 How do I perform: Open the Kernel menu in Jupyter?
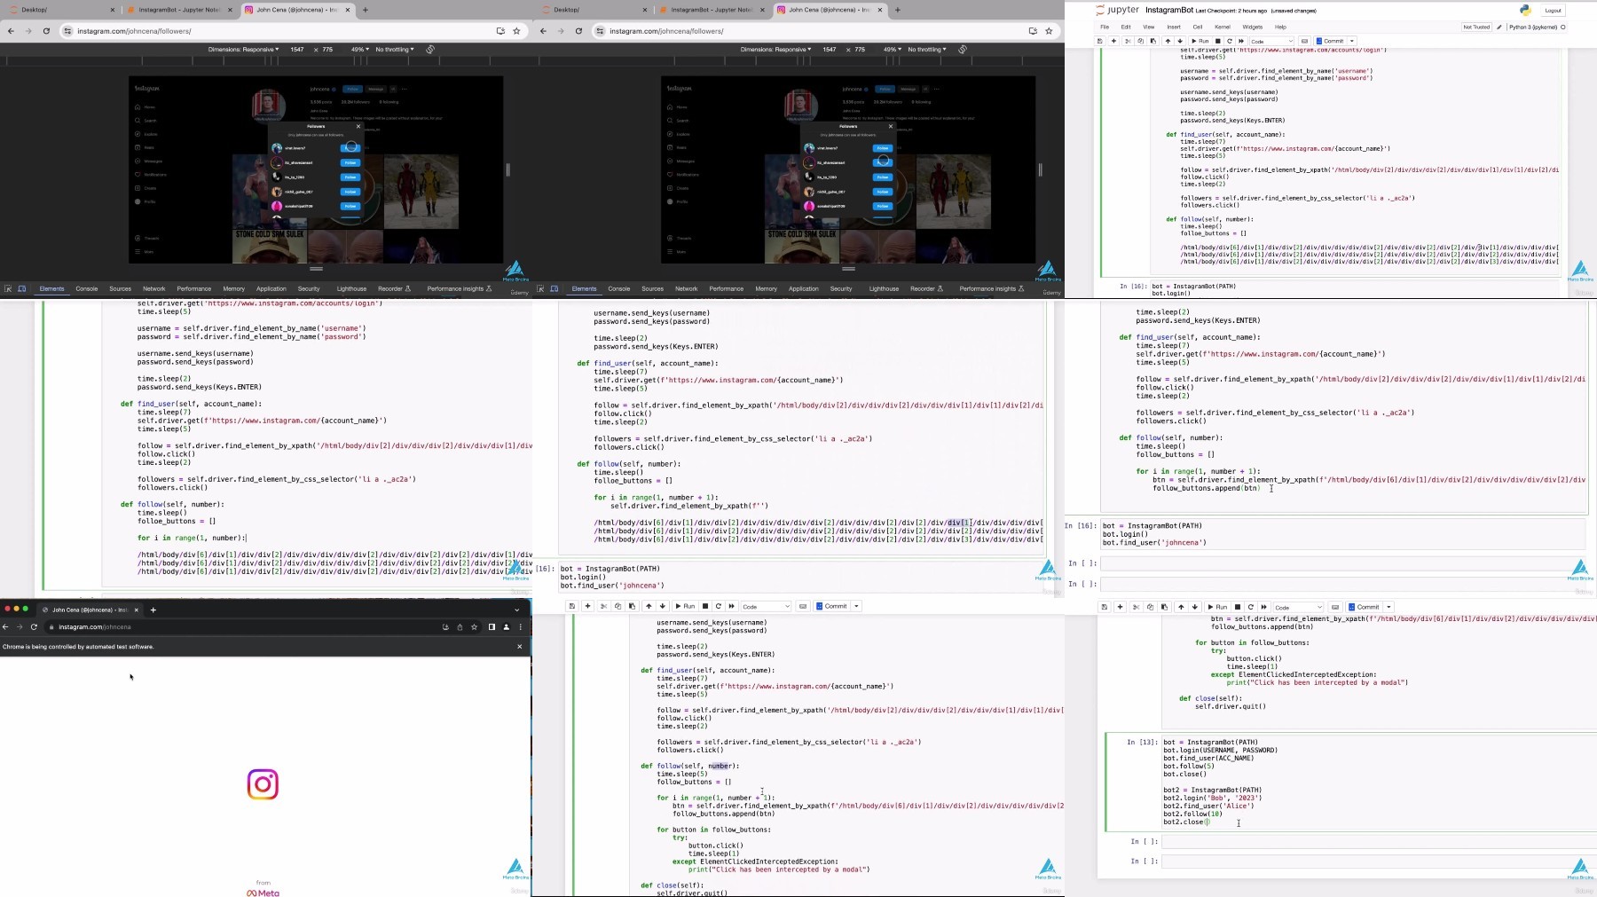pyautogui.click(x=1222, y=27)
